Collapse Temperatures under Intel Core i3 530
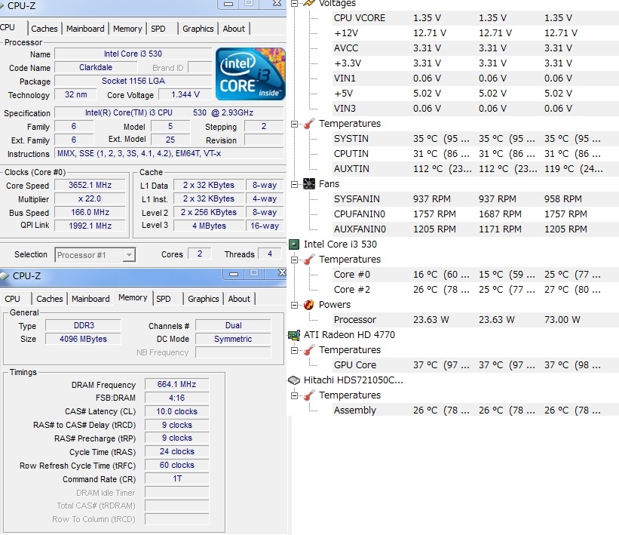This screenshot has height=535, width=619. [x=294, y=260]
